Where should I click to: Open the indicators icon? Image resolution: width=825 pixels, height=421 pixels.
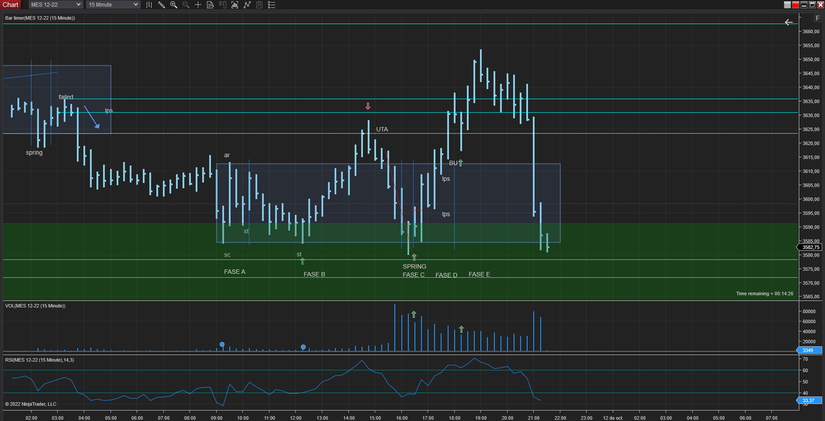(235, 5)
